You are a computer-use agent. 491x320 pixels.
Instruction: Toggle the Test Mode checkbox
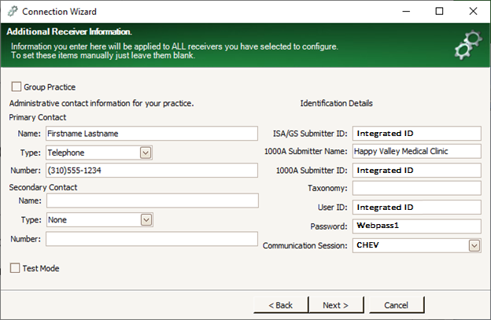[x=15, y=268]
